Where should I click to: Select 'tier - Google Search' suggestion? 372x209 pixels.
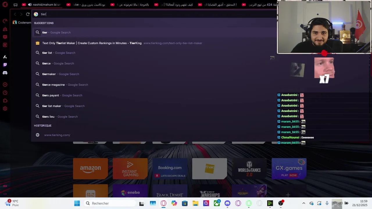[x=154, y=33]
